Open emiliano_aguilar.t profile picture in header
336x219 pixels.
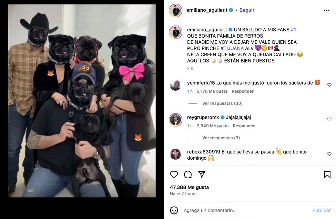point(175,10)
